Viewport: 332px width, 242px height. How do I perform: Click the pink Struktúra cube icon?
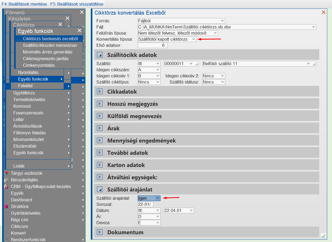click(x=6, y=207)
